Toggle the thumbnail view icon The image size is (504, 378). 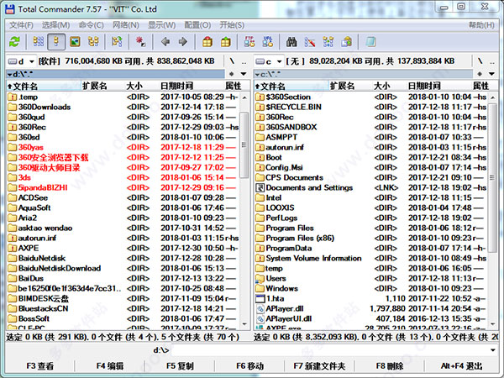pyautogui.click(x=75, y=41)
